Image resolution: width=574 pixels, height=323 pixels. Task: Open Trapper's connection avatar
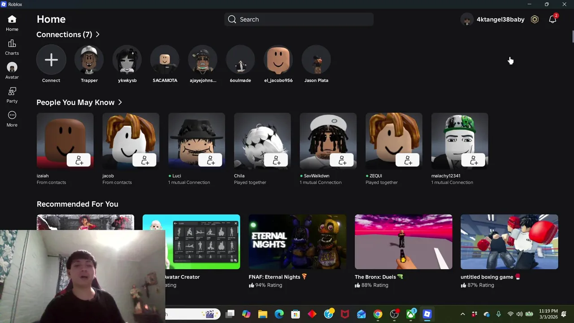[89, 60]
